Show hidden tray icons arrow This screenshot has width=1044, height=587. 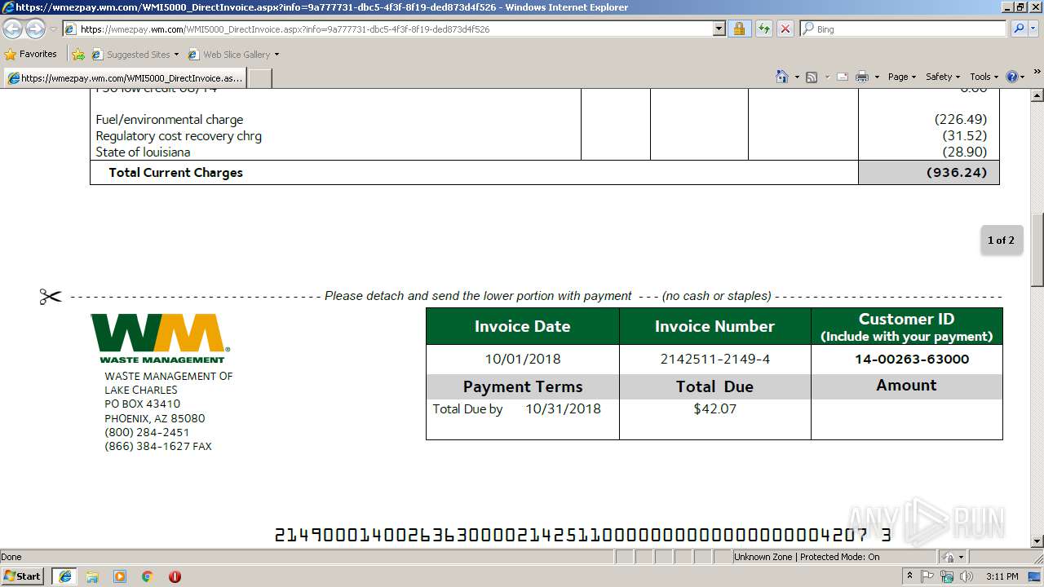pyautogui.click(x=910, y=576)
